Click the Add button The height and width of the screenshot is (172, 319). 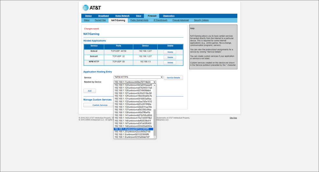click(90, 91)
